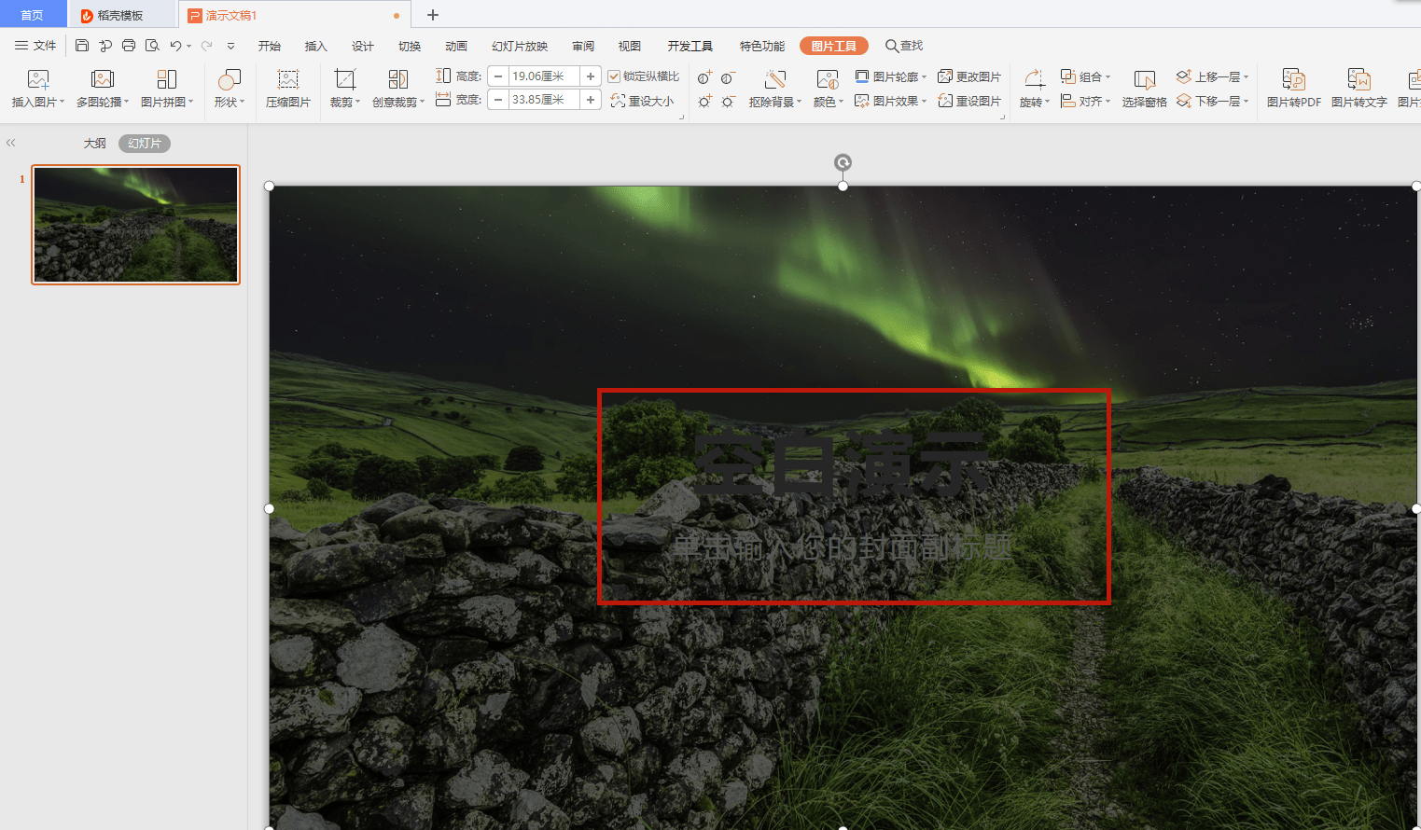The height and width of the screenshot is (830, 1421).
Task: Switch to the Slides (幻灯片) view
Action: tap(145, 144)
